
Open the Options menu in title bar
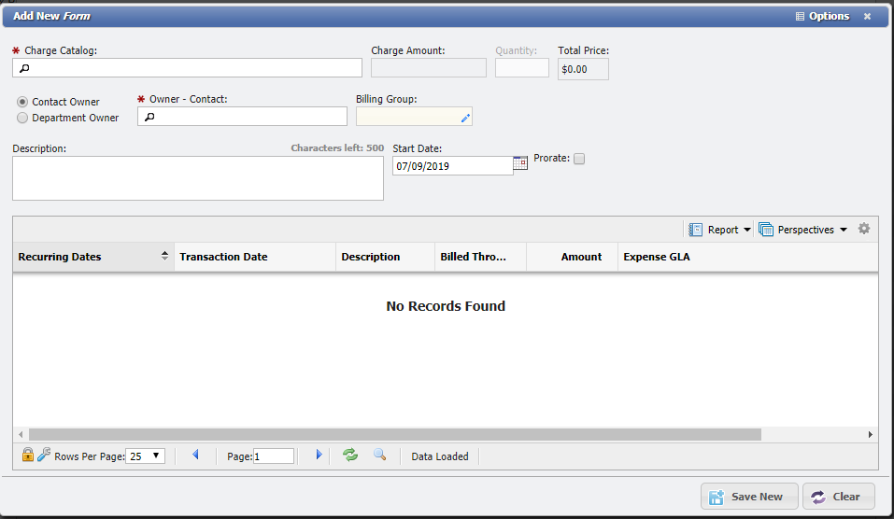(822, 16)
